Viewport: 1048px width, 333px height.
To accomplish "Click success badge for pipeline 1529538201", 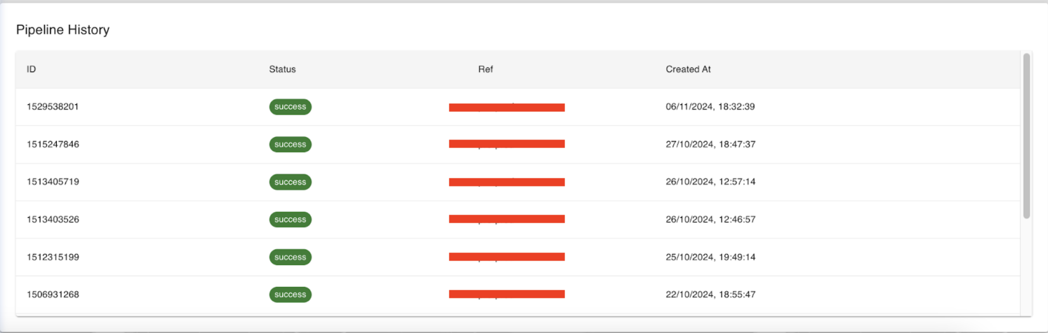I will click(x=290, y=106).
